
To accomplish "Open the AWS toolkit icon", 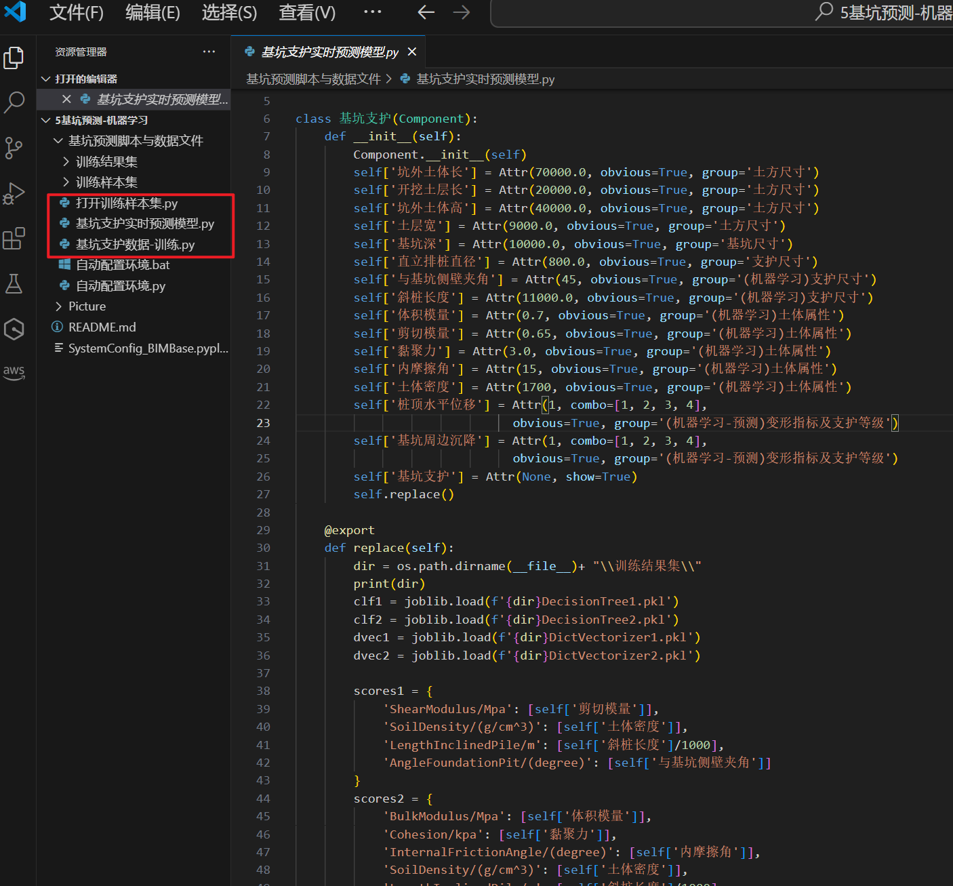I will [14, 371].
